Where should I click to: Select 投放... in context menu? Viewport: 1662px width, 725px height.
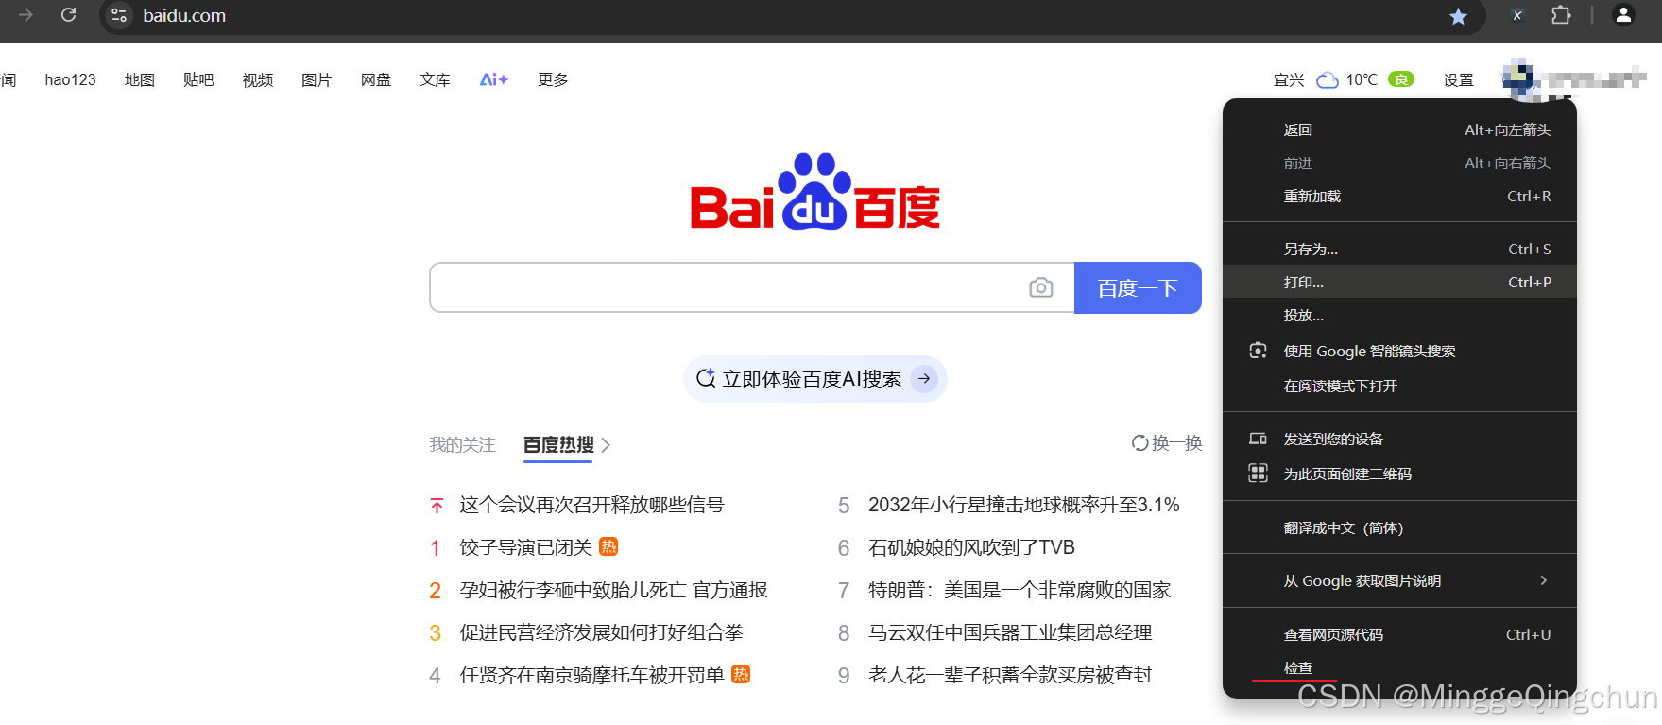coord(1399,315)
